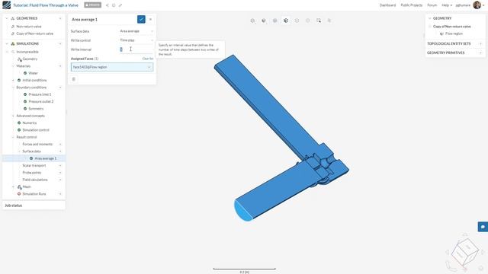Select Copy of Non-return valve in left tree
The image size is (488, 274).
[x=34, y=33]
